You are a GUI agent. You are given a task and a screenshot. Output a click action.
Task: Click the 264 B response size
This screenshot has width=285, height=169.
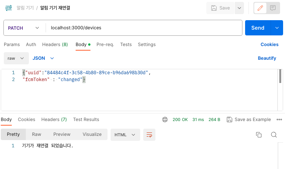pos(214,120)
